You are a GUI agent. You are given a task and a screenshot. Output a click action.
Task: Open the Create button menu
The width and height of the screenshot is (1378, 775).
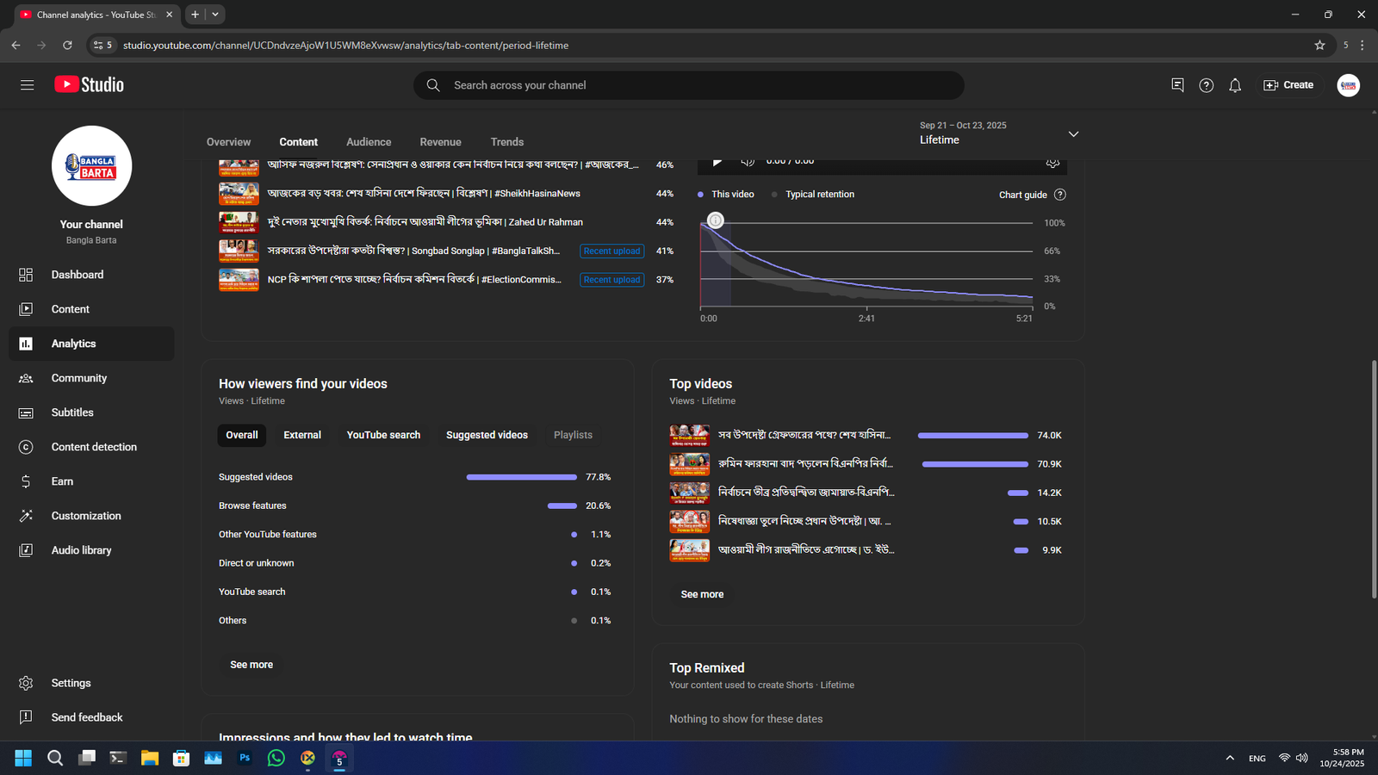[1288, 85]
